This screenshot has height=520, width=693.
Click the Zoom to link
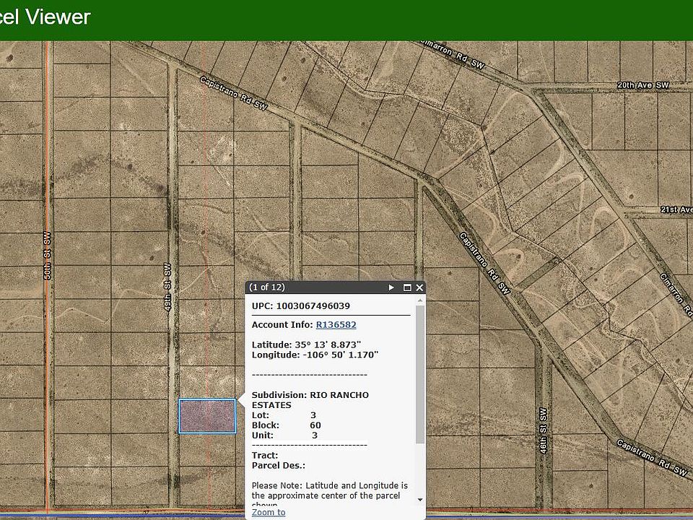(x=269, y=512)
